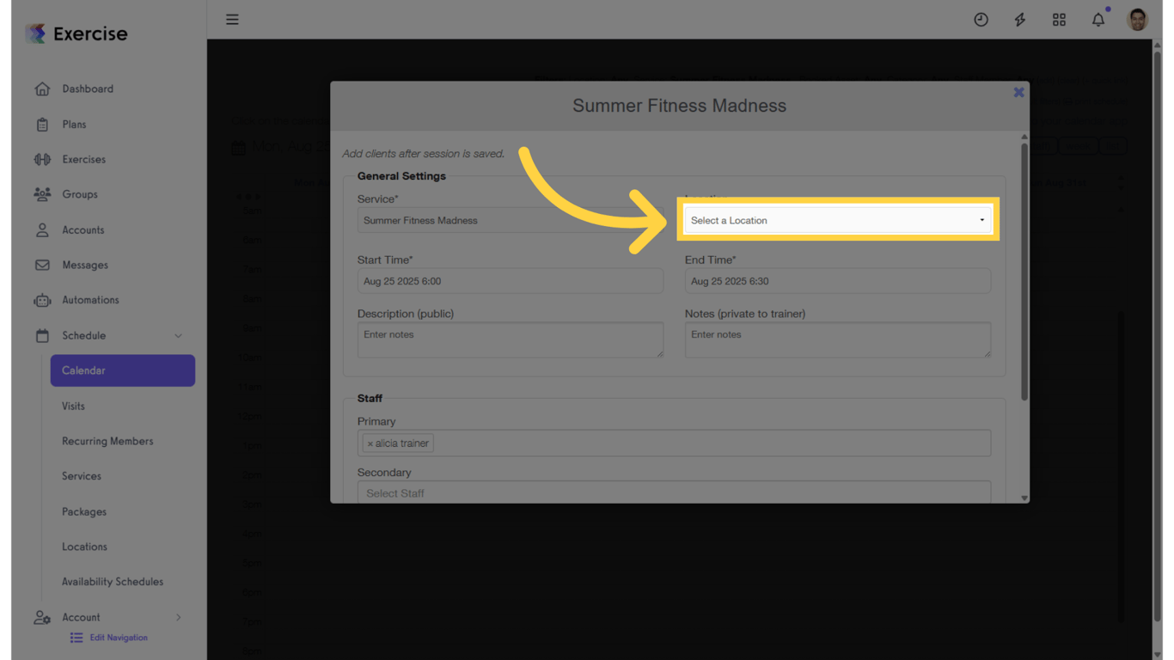The height and width of the screenshot is (660, 1174).
Task: Click the Start Time field
Action: pyautogui.click(x=510, y=281)
